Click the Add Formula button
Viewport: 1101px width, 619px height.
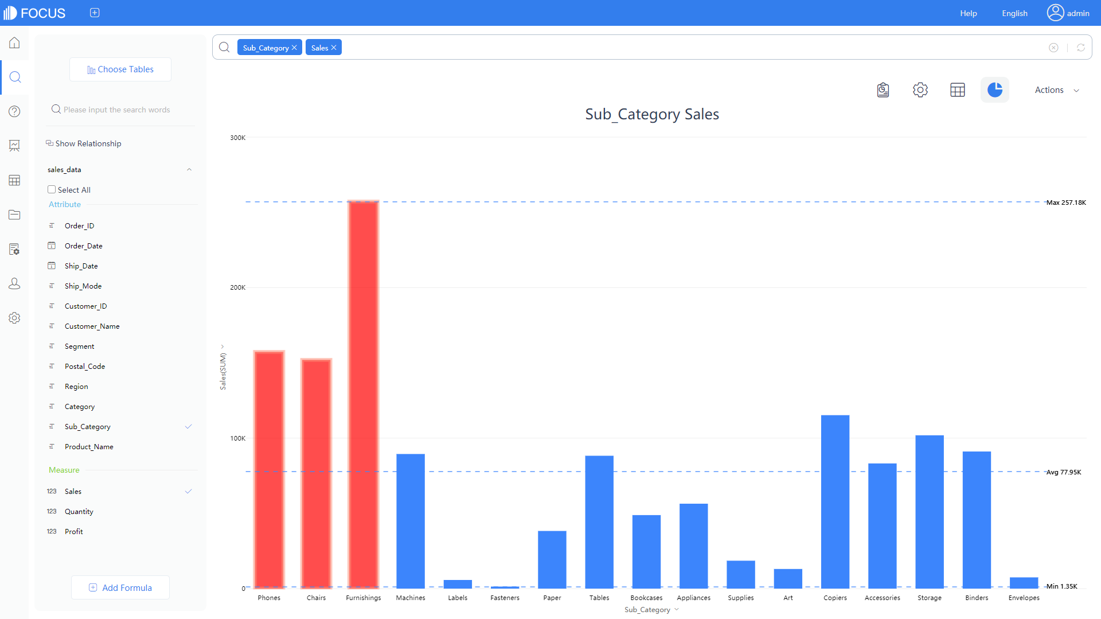click(x=120, y=587)
